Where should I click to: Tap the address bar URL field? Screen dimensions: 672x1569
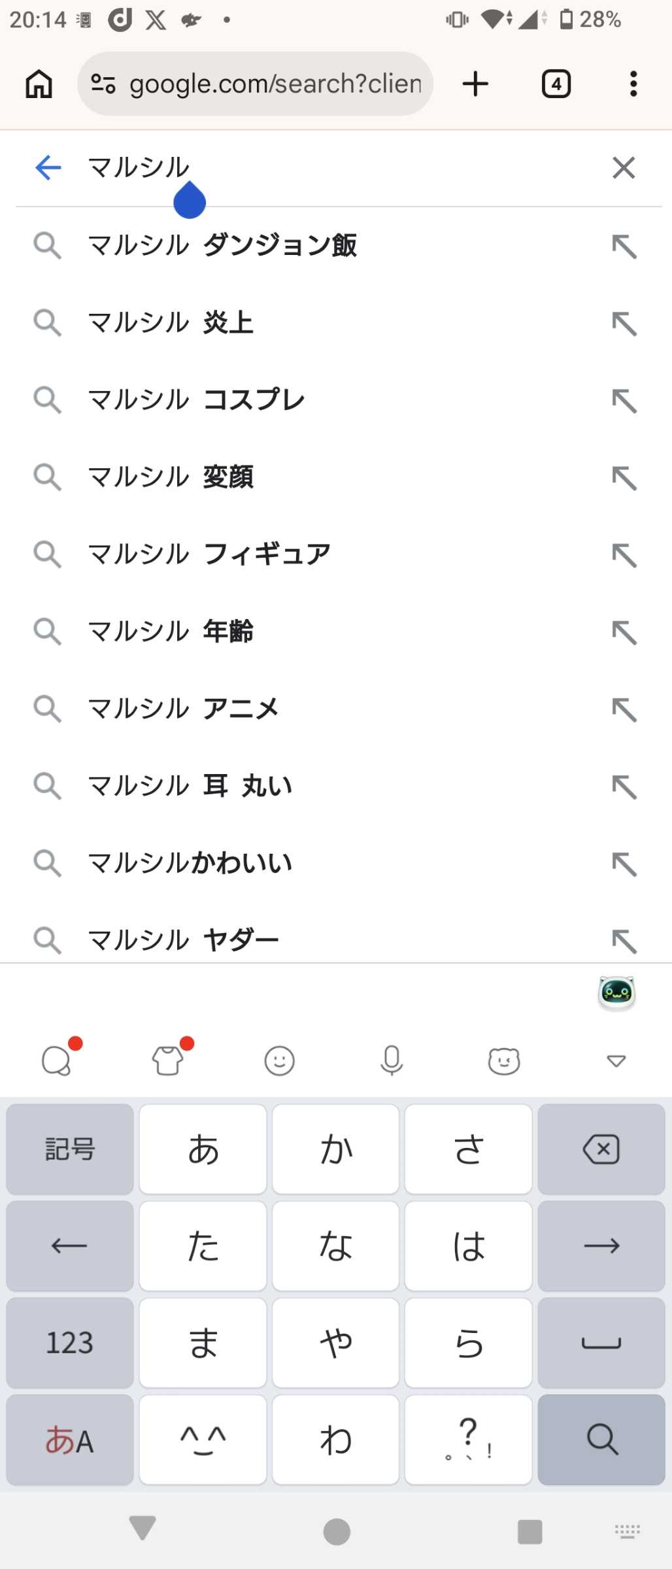coord(275,84)
